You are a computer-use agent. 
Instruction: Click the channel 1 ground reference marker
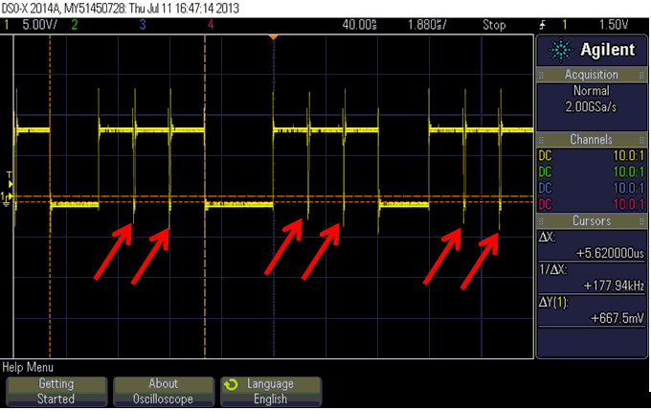(x=7, y=199)
